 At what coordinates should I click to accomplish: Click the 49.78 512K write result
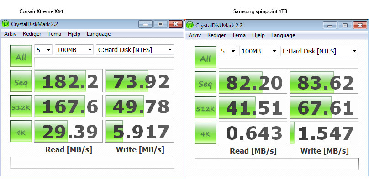pos(140,106)
